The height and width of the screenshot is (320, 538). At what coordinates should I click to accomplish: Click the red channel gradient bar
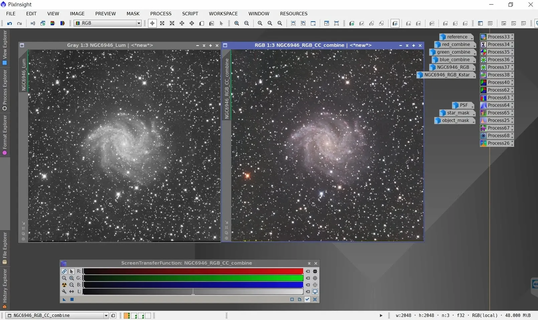pos(193,271)
